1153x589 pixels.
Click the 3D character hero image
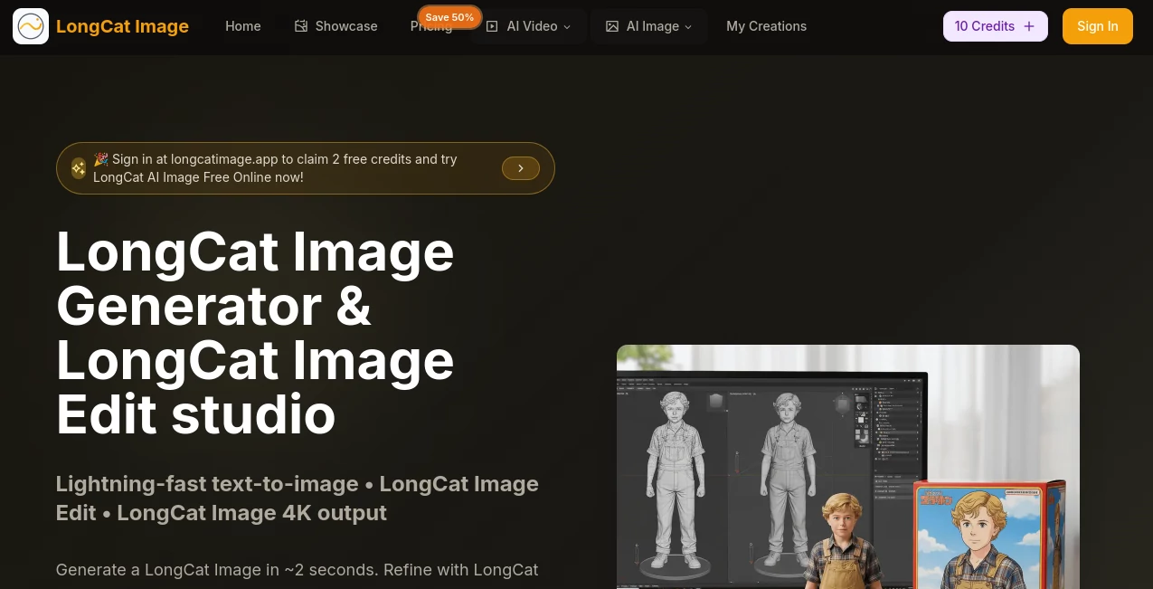(847, 467)
